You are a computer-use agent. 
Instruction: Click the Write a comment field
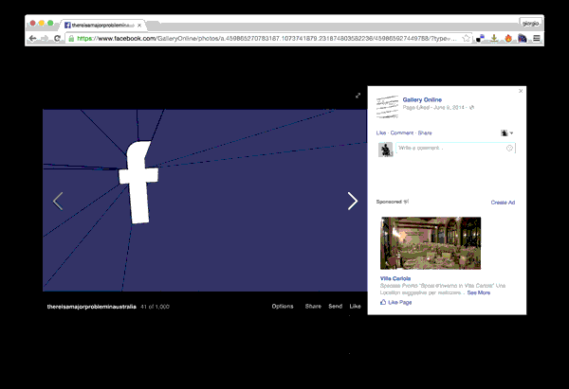point(455,148)
